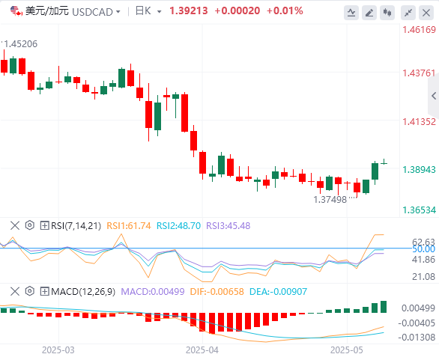Click the US/Canada flag pair icon
The width and height of the screenshot is (439, 360).
pos(16,11)
